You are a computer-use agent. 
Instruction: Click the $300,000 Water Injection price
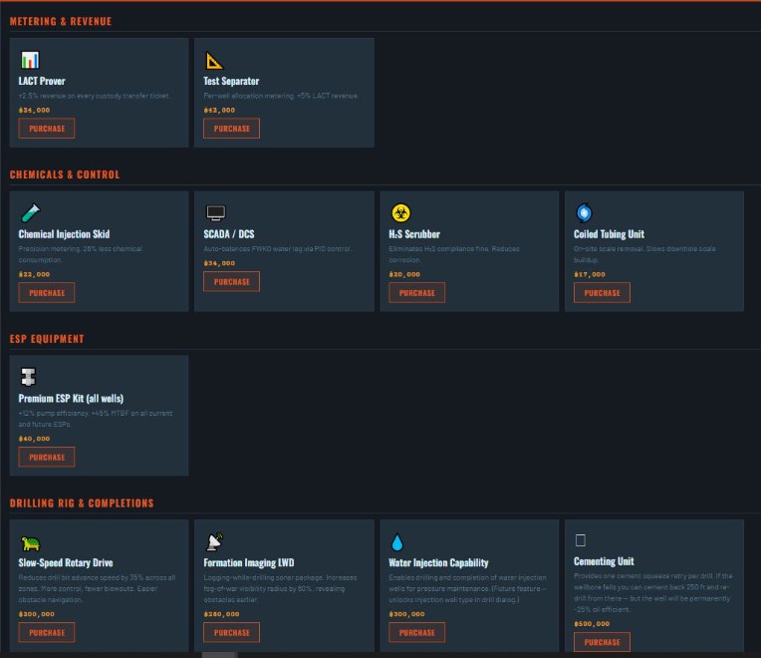pyautogui.click(x=406, y=614)
